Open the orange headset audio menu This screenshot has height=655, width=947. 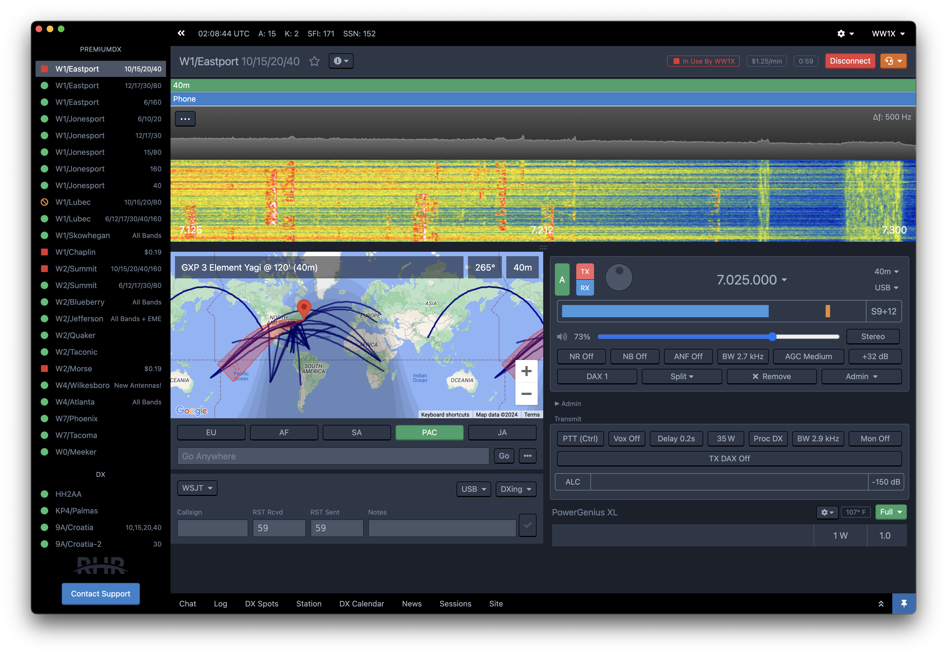click(893, 61)
